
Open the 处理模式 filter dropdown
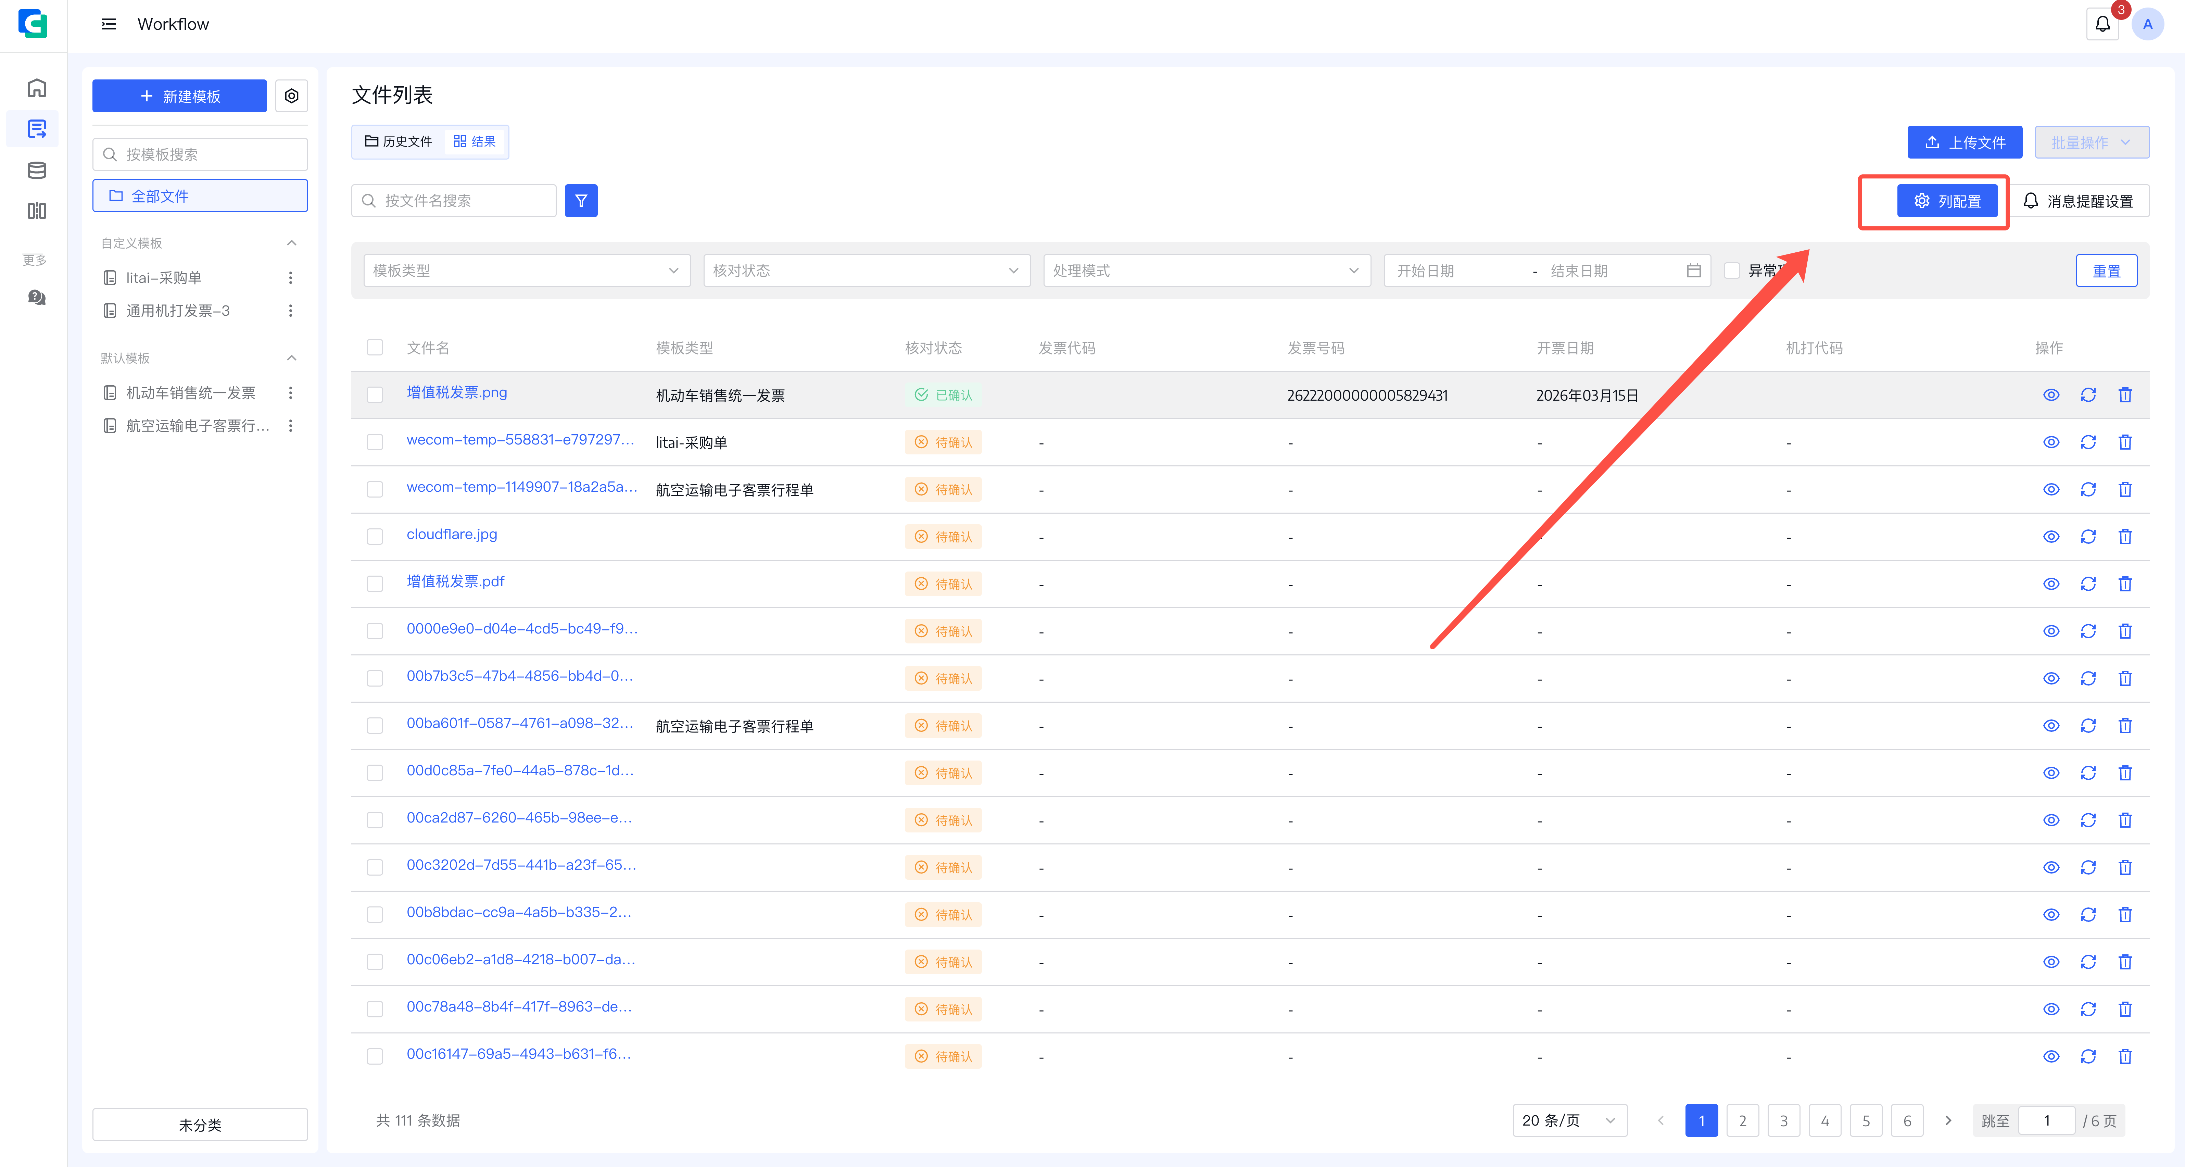(1207, 271)
